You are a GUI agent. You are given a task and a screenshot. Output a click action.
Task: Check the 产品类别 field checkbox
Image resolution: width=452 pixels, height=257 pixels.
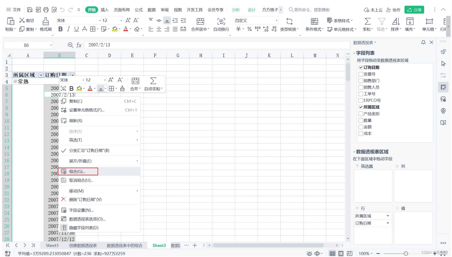click(x=361, y=114)
